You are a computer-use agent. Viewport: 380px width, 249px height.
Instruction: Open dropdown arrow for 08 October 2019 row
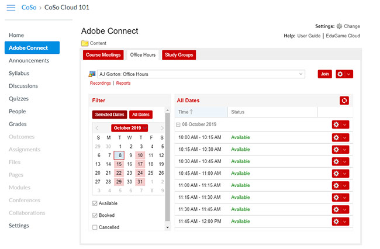344,124
